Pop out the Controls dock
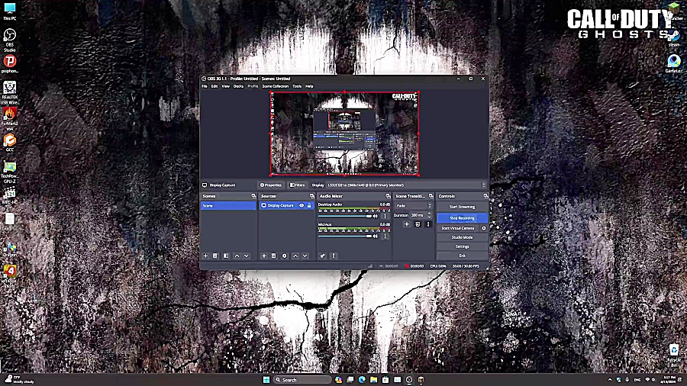The image size is (687, 386). point(485,196)
